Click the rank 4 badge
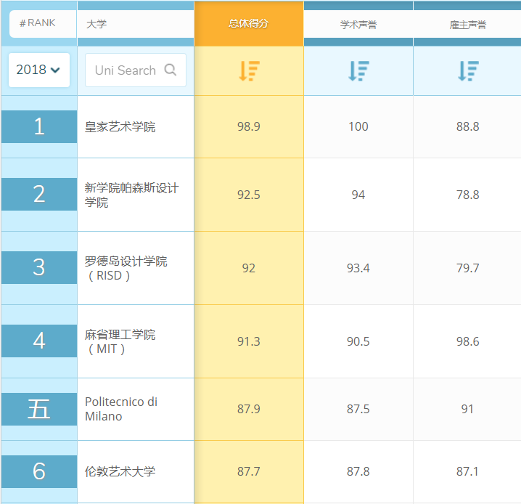Screen dimensions: 521x504 (x=39, y=341)
